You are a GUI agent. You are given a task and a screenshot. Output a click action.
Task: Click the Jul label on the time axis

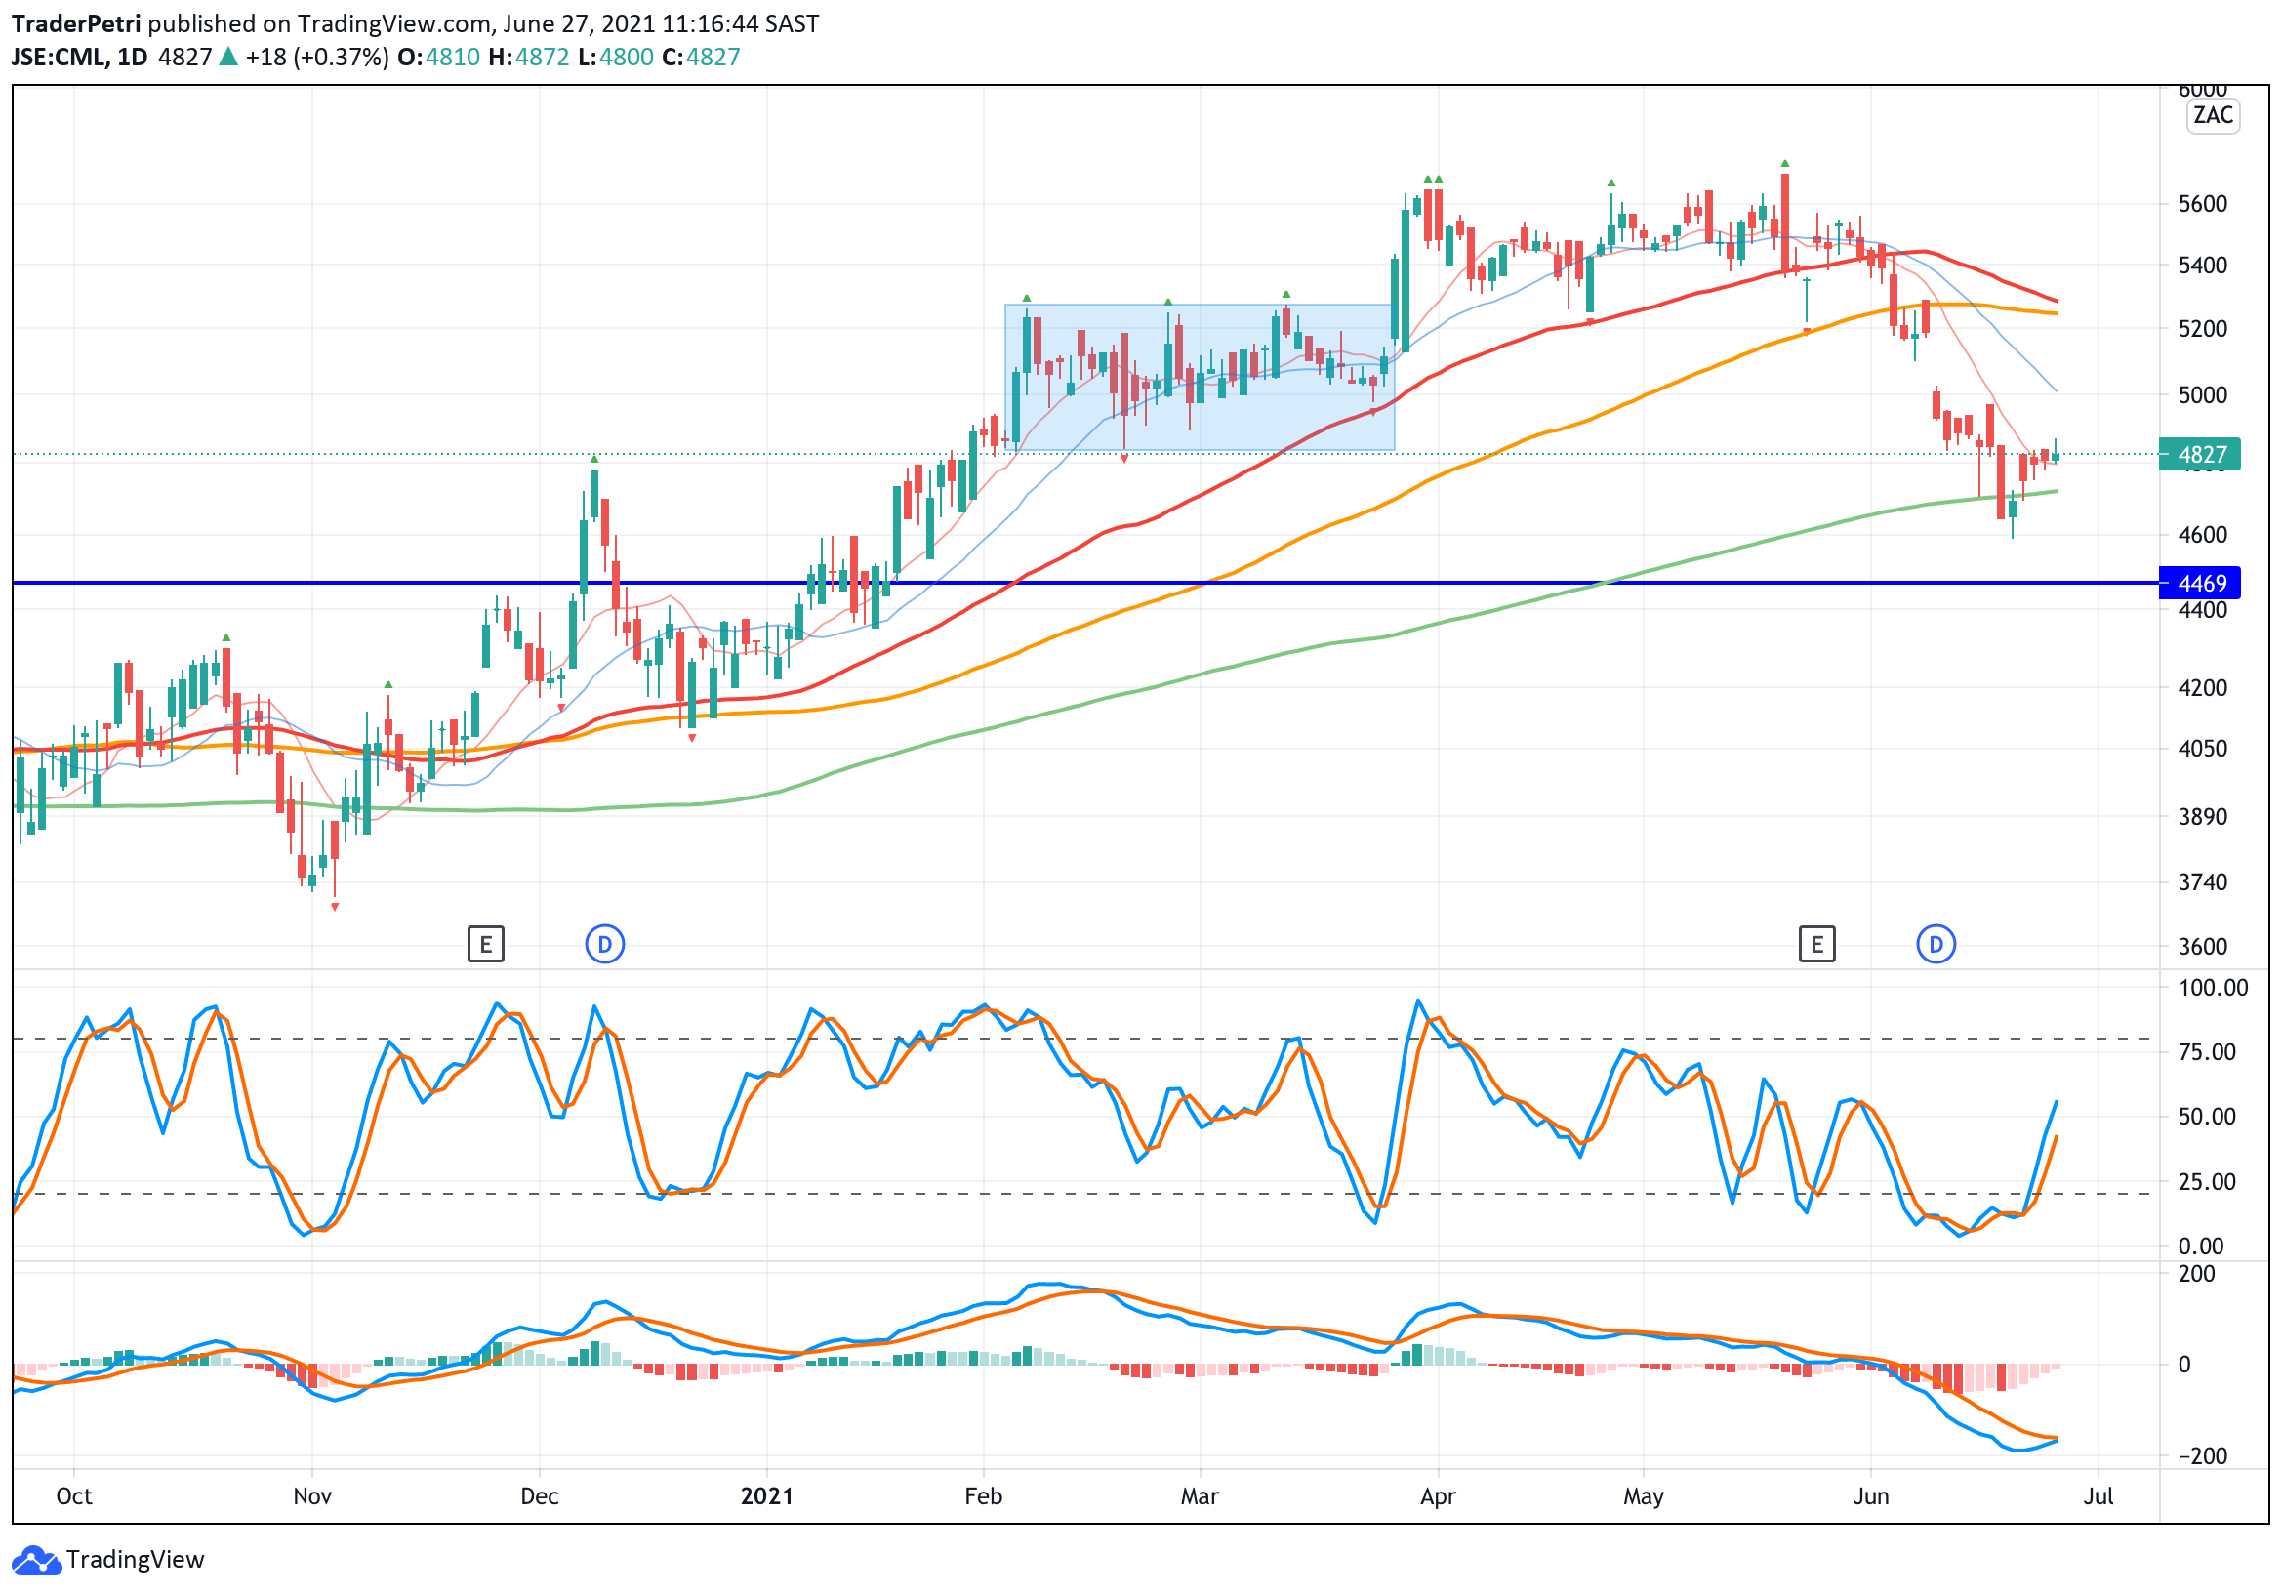pos(2098,1496)
